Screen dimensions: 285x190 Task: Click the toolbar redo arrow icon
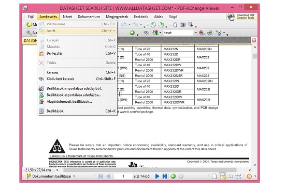tap(135, 24)
